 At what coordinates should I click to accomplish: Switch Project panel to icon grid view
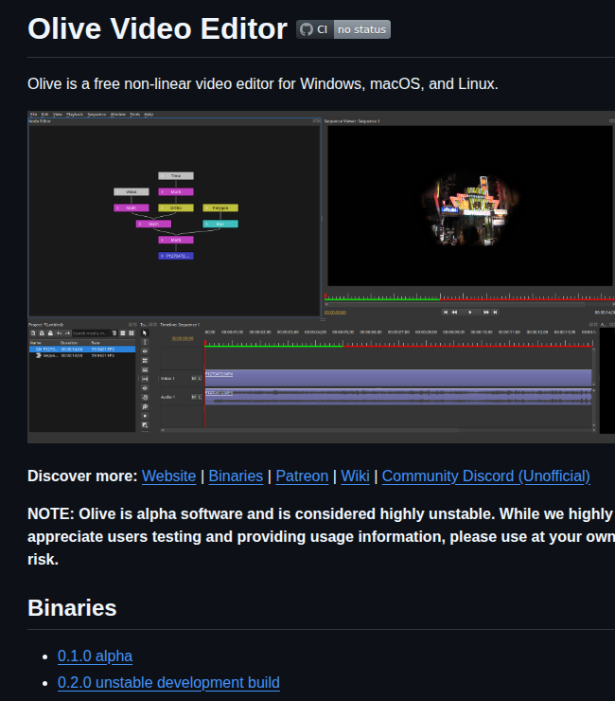tap(132, 333)
